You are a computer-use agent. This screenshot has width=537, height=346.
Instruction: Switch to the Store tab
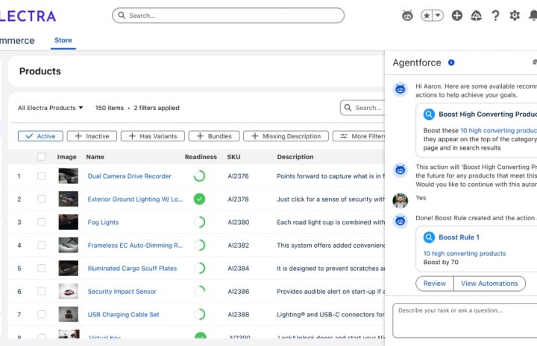point(63,40)
